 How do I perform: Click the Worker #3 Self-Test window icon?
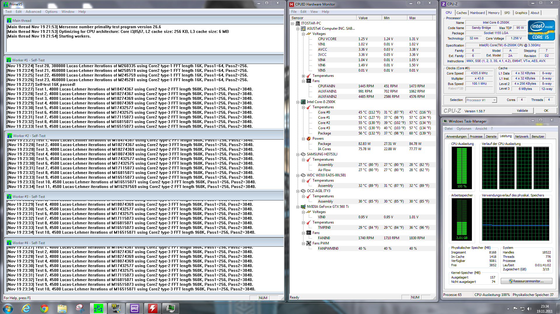click(9, 196)
